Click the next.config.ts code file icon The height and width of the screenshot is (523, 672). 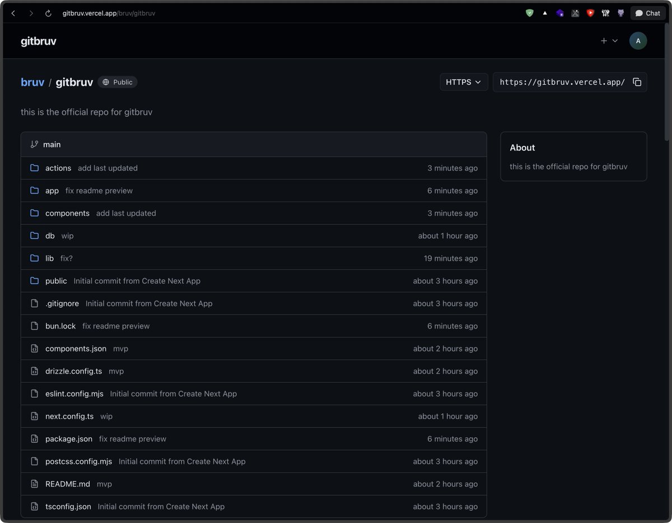[34, 416]
